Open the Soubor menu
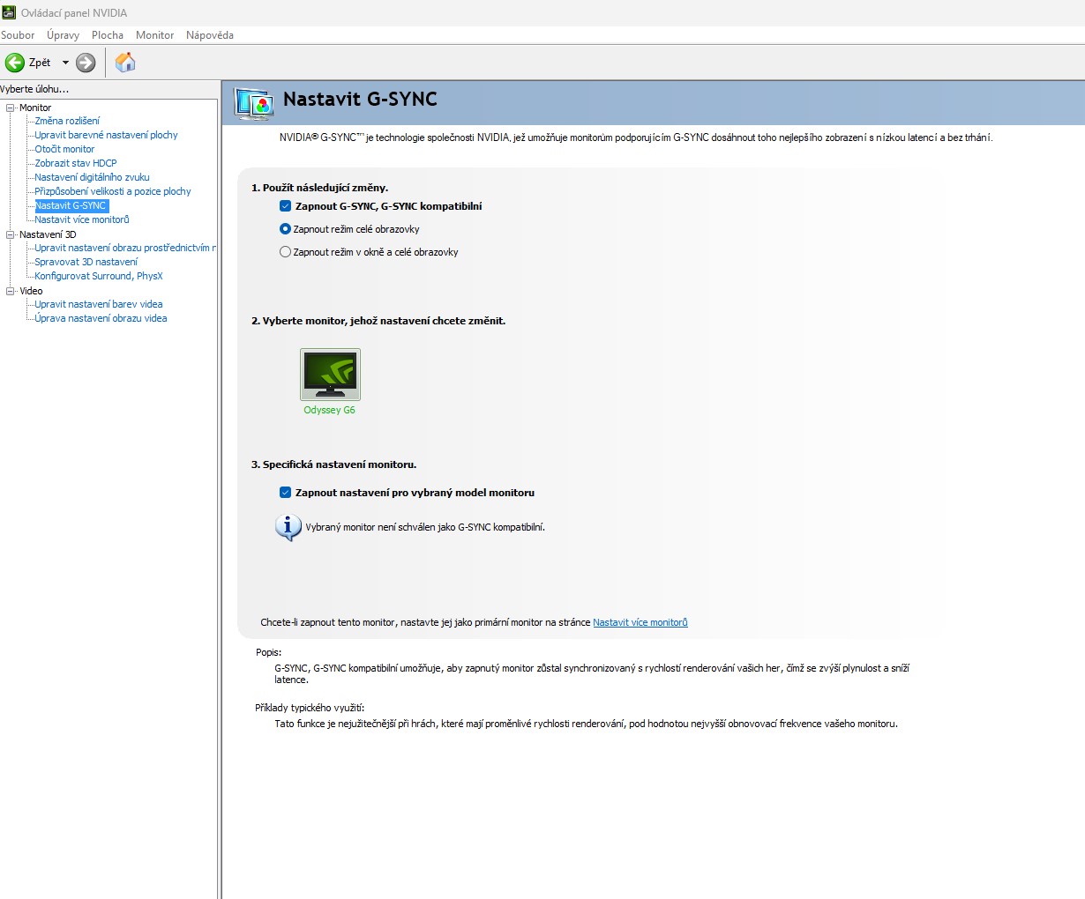Viewport: 1085px width, 899px height. pos(18,35)
